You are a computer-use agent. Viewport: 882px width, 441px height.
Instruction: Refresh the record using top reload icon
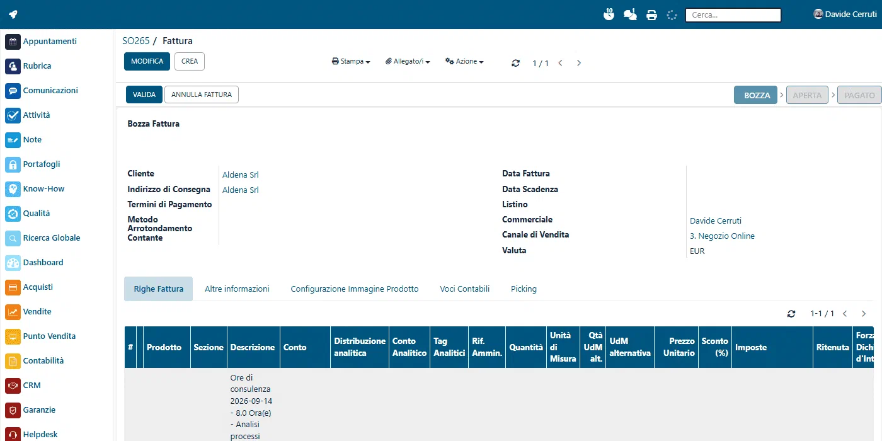coord(516,63)
